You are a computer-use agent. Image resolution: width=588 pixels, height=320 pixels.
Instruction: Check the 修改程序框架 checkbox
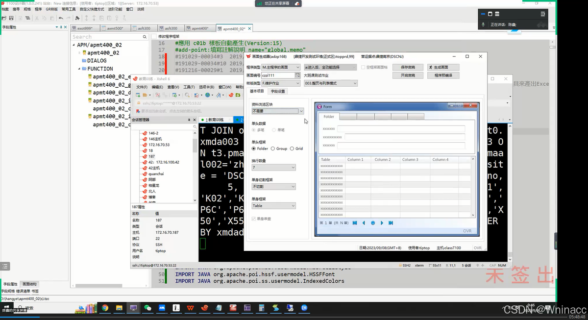[154, 37]
